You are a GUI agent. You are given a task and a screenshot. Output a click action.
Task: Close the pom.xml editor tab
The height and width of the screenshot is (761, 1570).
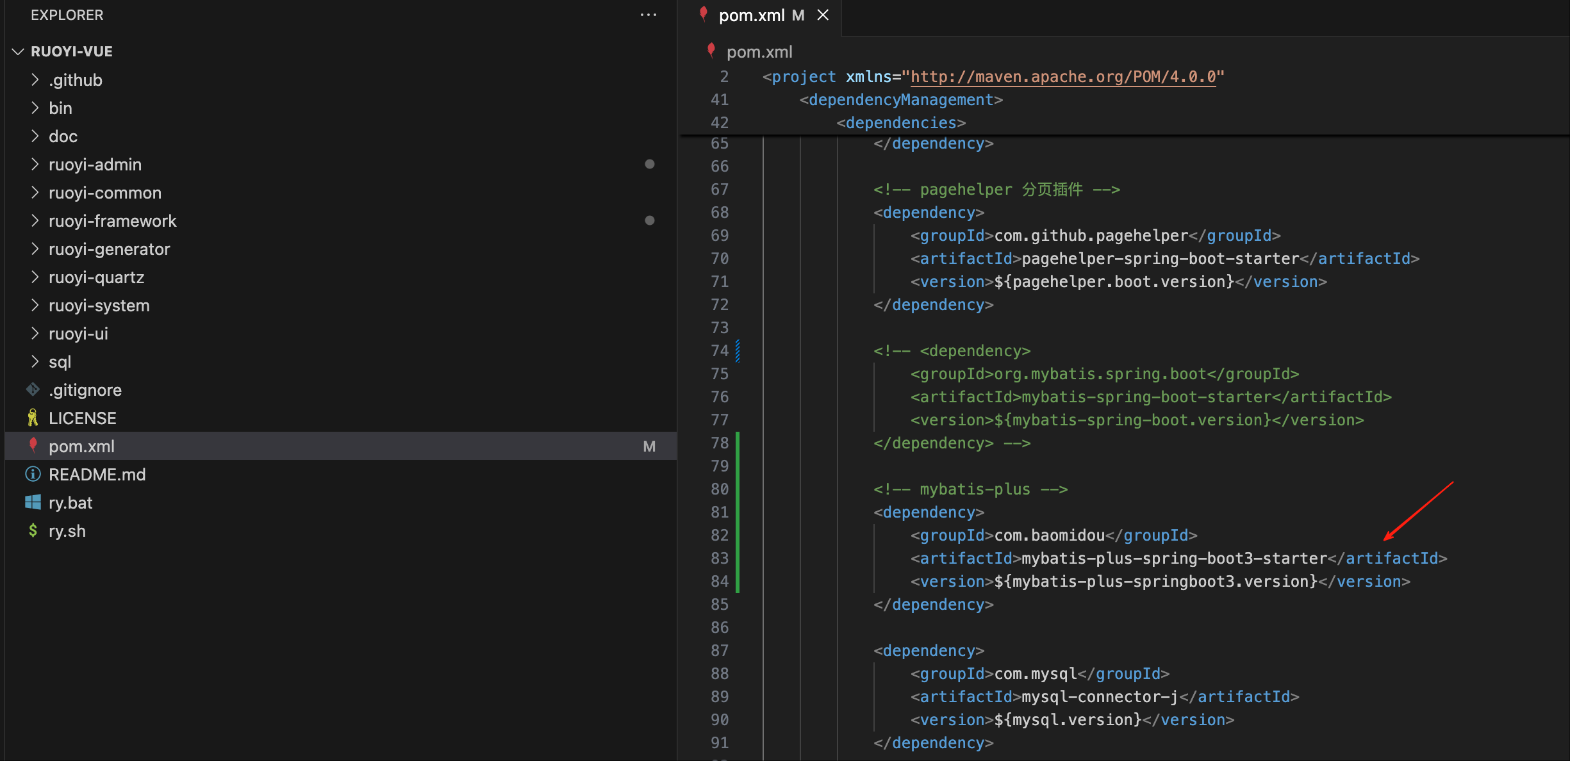pos(823,15)
